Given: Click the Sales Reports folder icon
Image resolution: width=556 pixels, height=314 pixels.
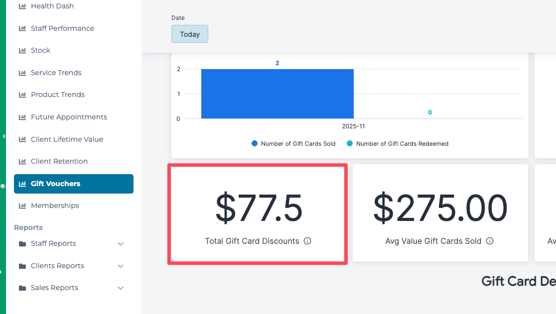Looking at the screenshot, I should 22,288.
